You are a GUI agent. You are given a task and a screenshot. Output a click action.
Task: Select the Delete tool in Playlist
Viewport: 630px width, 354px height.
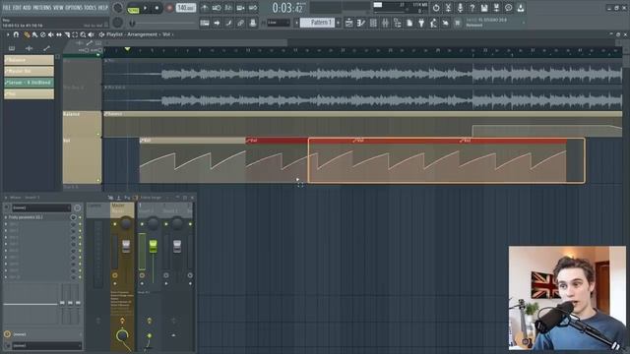43,35
